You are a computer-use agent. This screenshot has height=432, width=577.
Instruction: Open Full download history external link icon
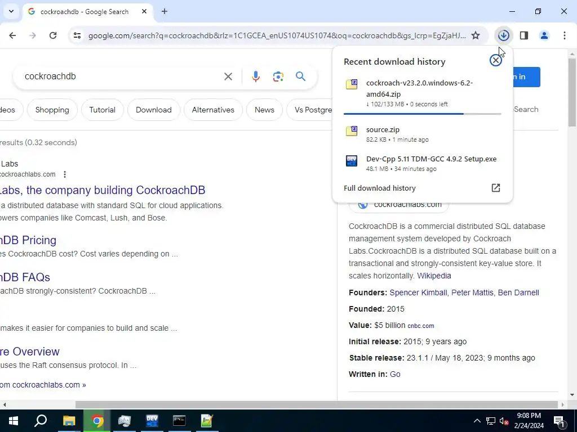click(496, 188)
